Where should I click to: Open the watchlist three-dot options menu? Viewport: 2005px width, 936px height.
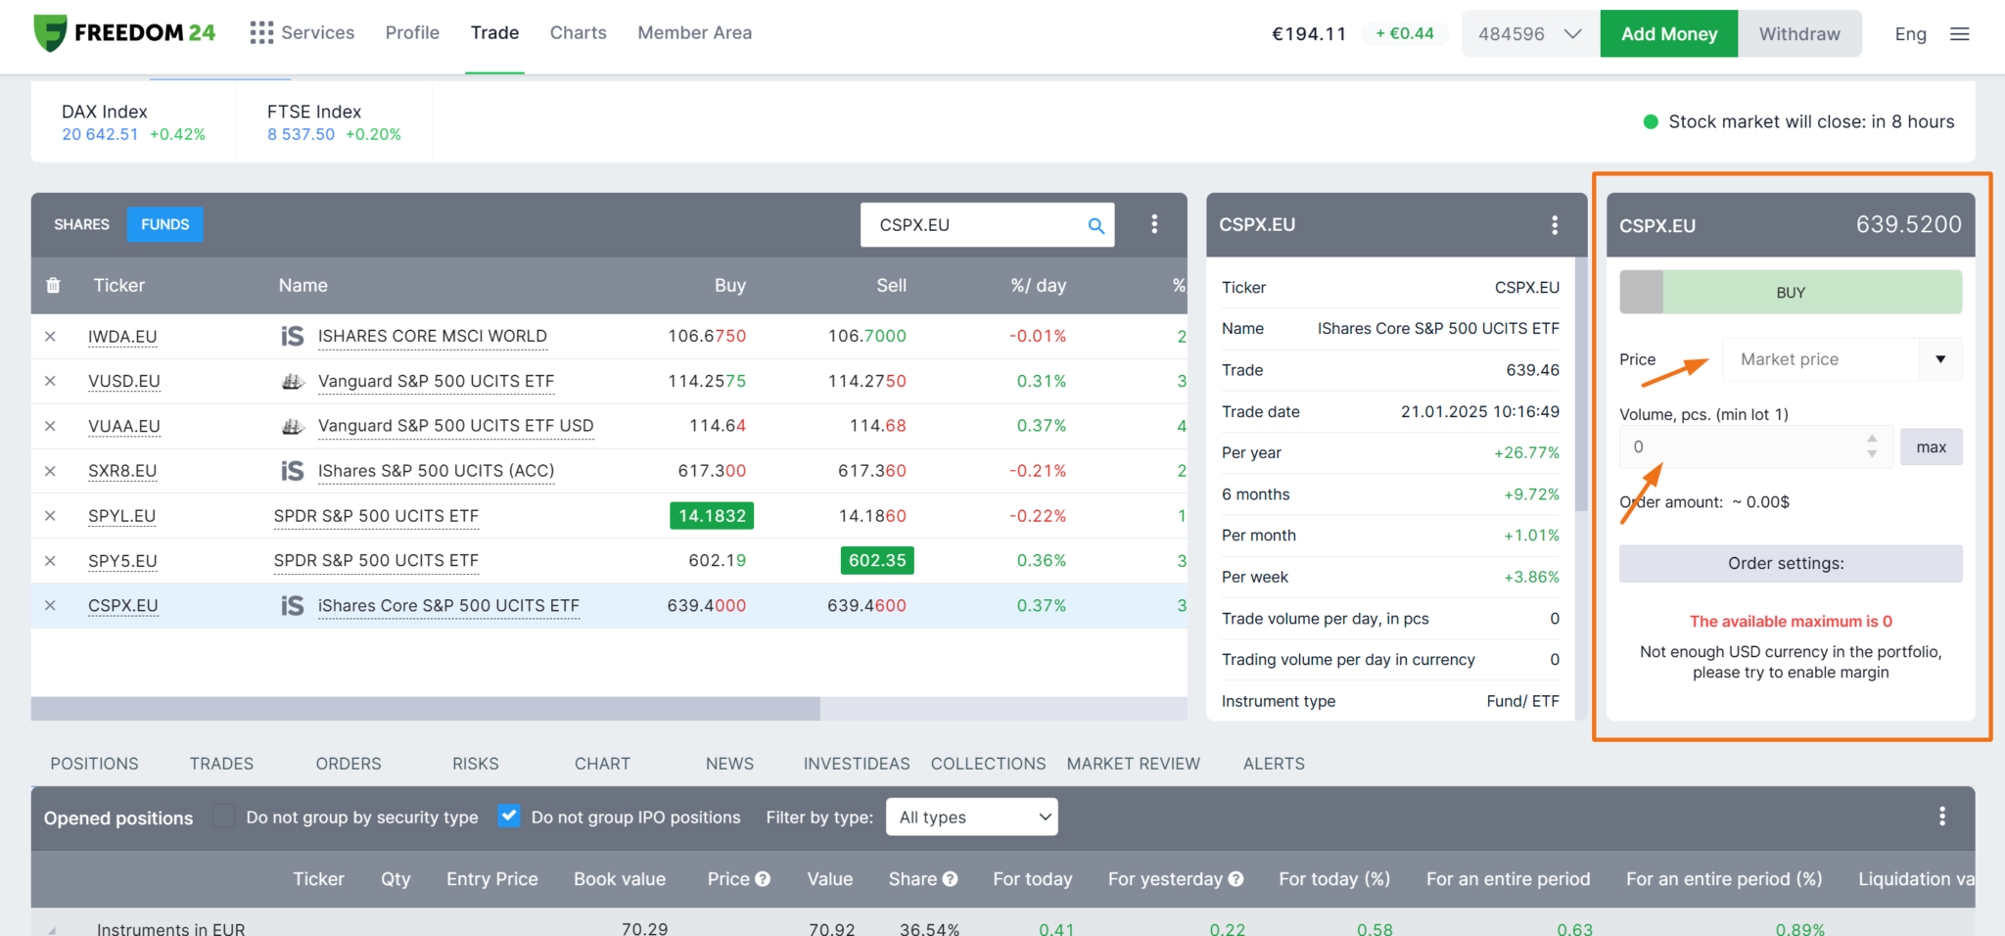(1155, 224)
